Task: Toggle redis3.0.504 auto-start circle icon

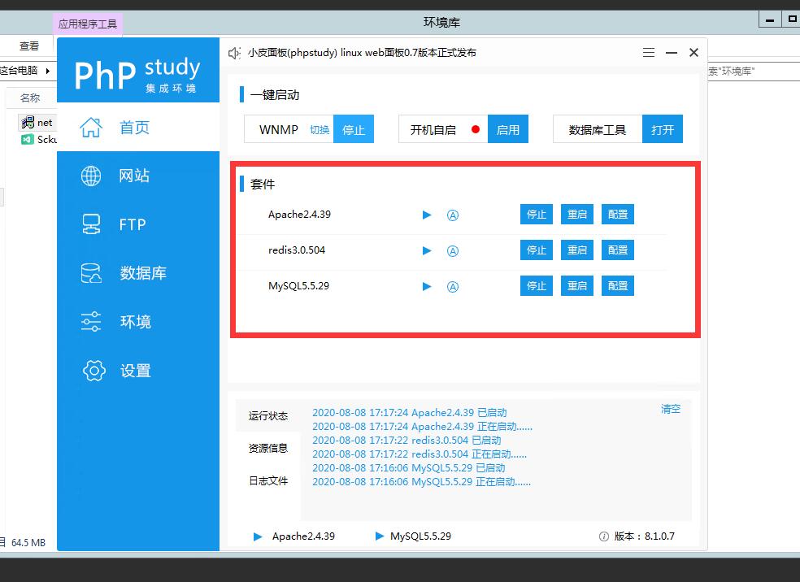Action: click(454, 250)
